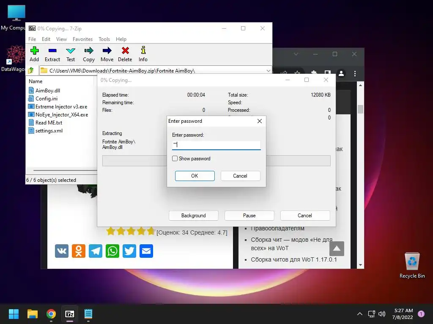Open the Edit menu
The width and height of the screenshot is (433, 324).
46,39
